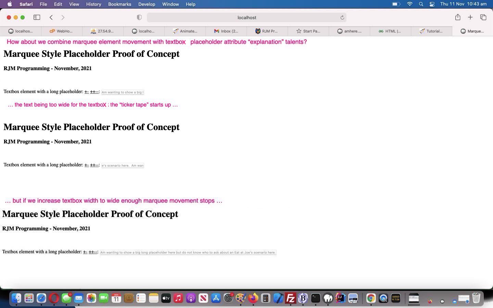Open FileZilla from the Dock

tap(291, 298)
